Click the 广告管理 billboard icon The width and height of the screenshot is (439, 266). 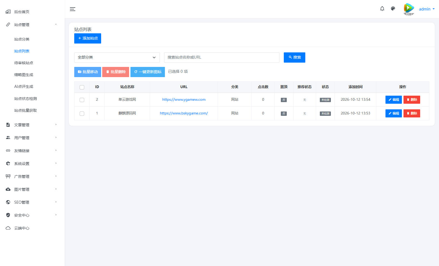[8, 176]
